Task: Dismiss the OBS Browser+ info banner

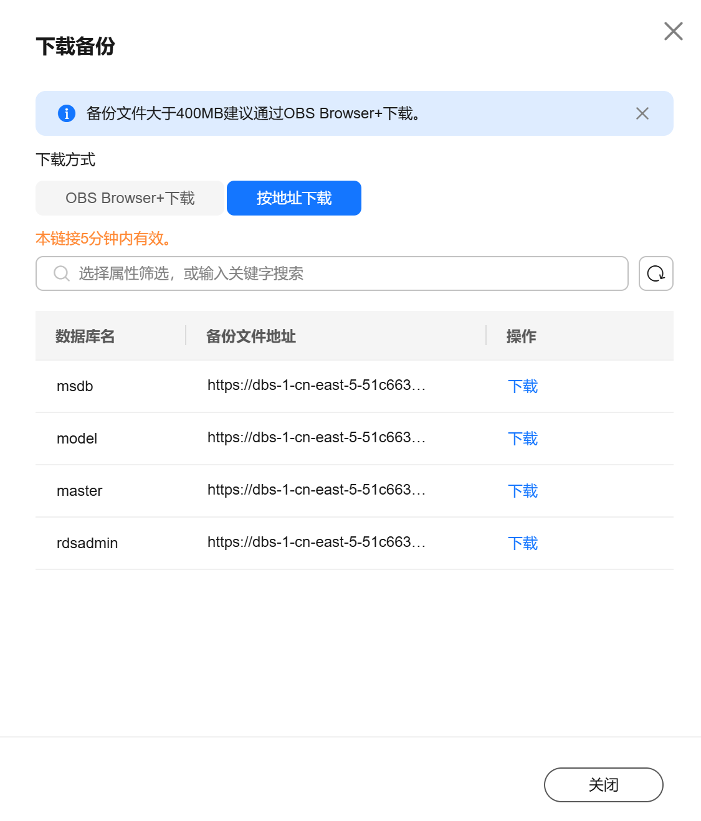Action: pyautogui.click(x=642, y=113)
